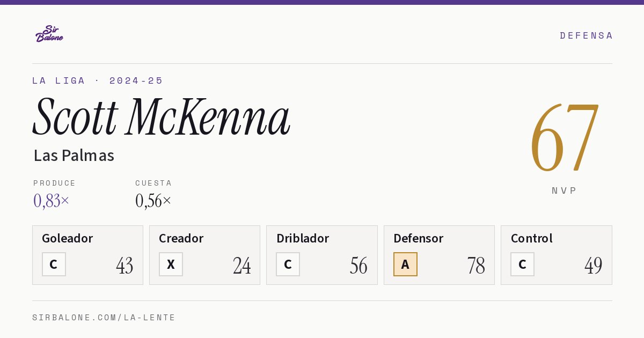
Task: Click the large 67 NVP rating
Action: point(565,137)
